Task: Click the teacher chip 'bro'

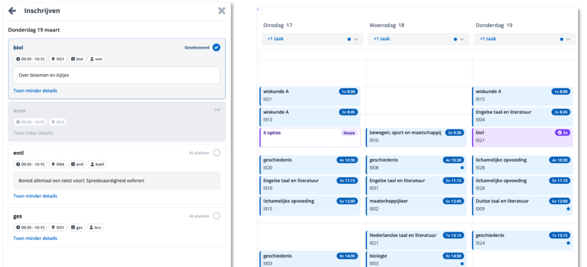Action: coord(96,228)
